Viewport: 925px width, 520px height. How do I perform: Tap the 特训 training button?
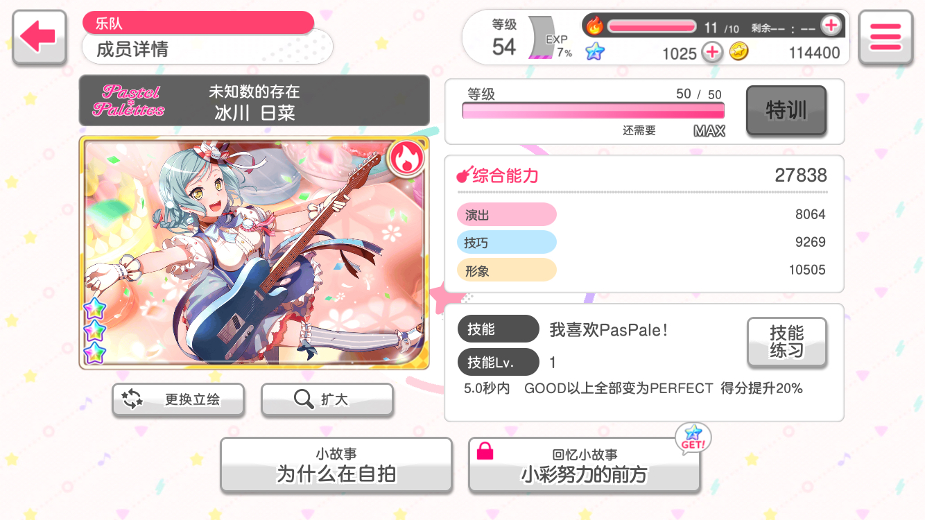pyautogui.click(x=786, y=110)
